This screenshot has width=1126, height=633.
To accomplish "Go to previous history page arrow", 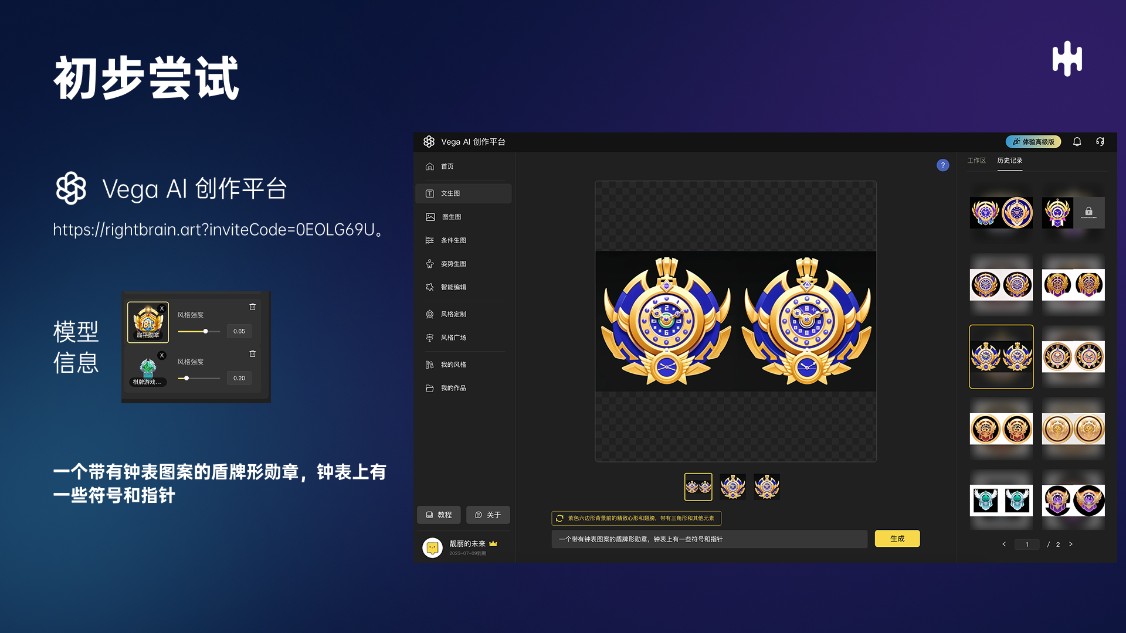I will pos(1004,544).
